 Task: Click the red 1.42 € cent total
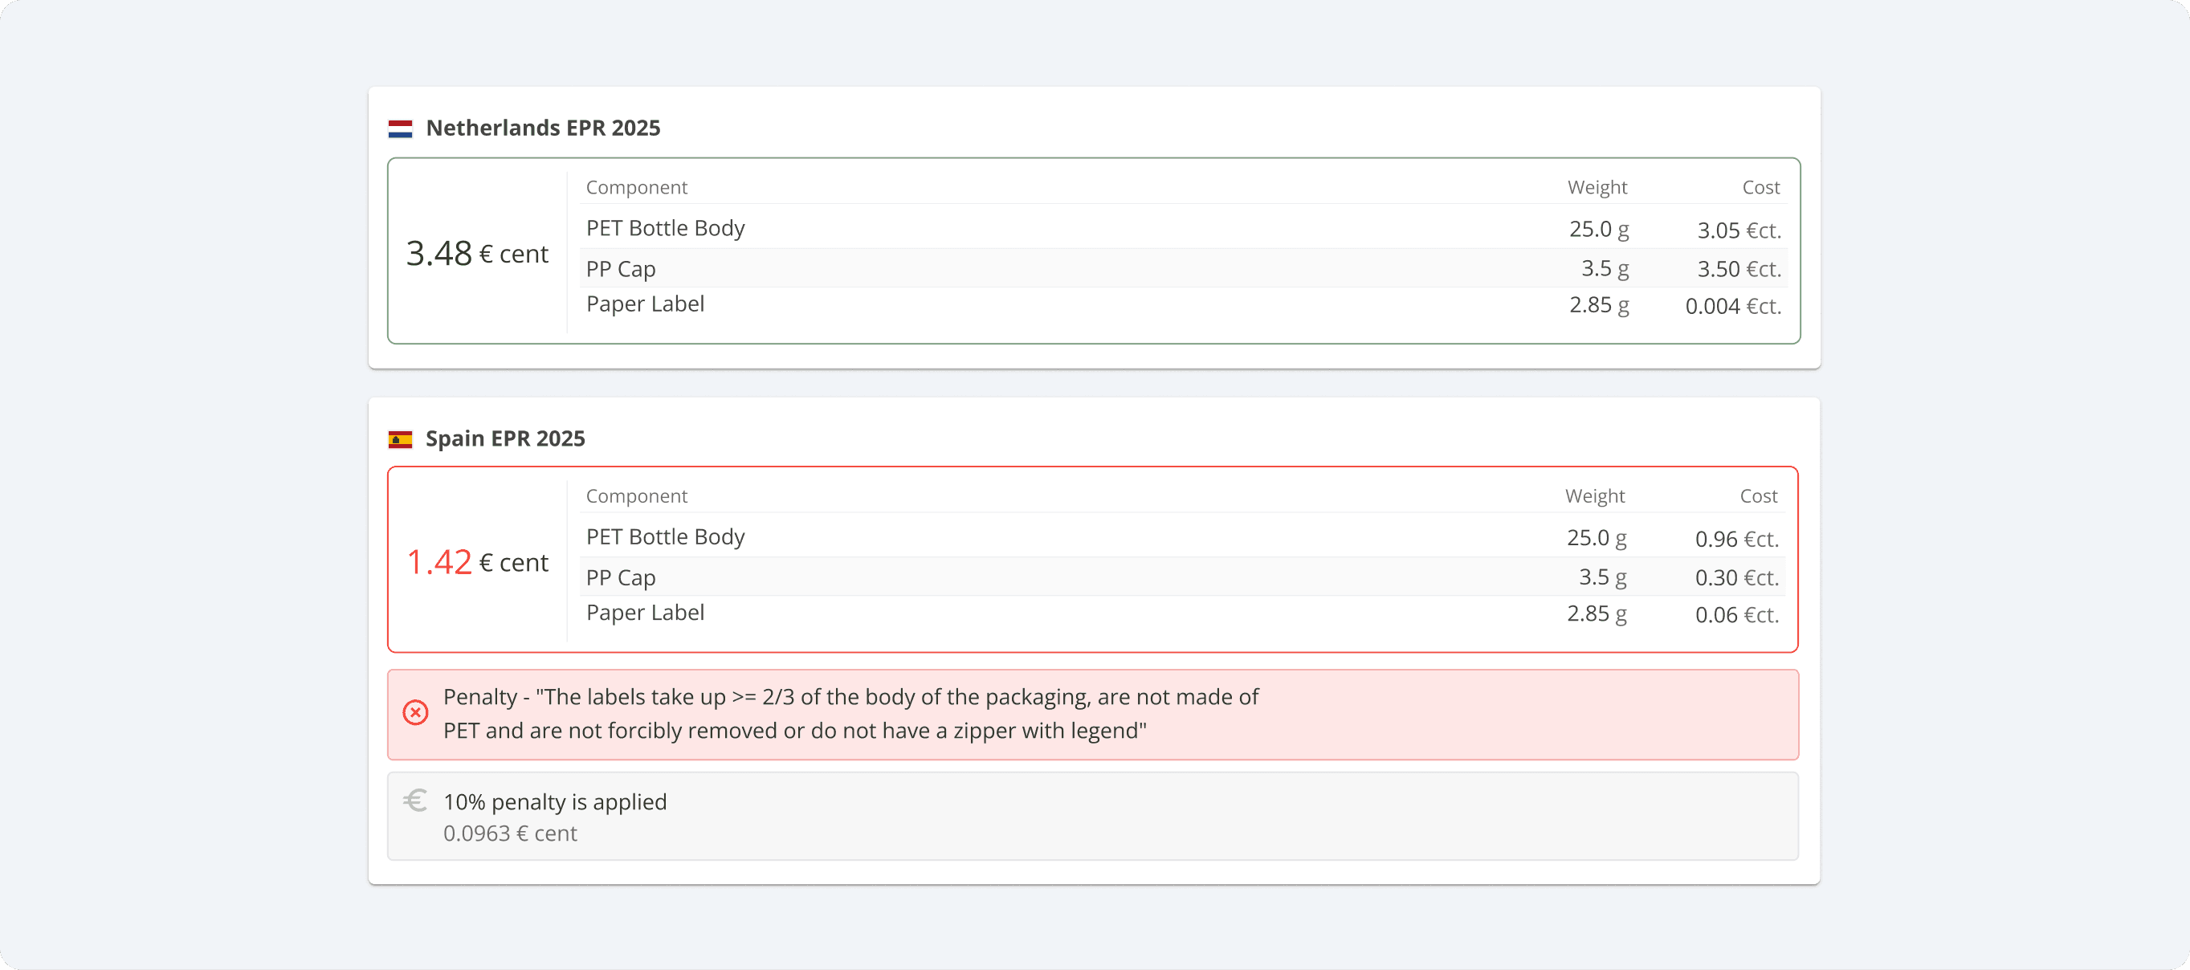click(x=477, y=562)
